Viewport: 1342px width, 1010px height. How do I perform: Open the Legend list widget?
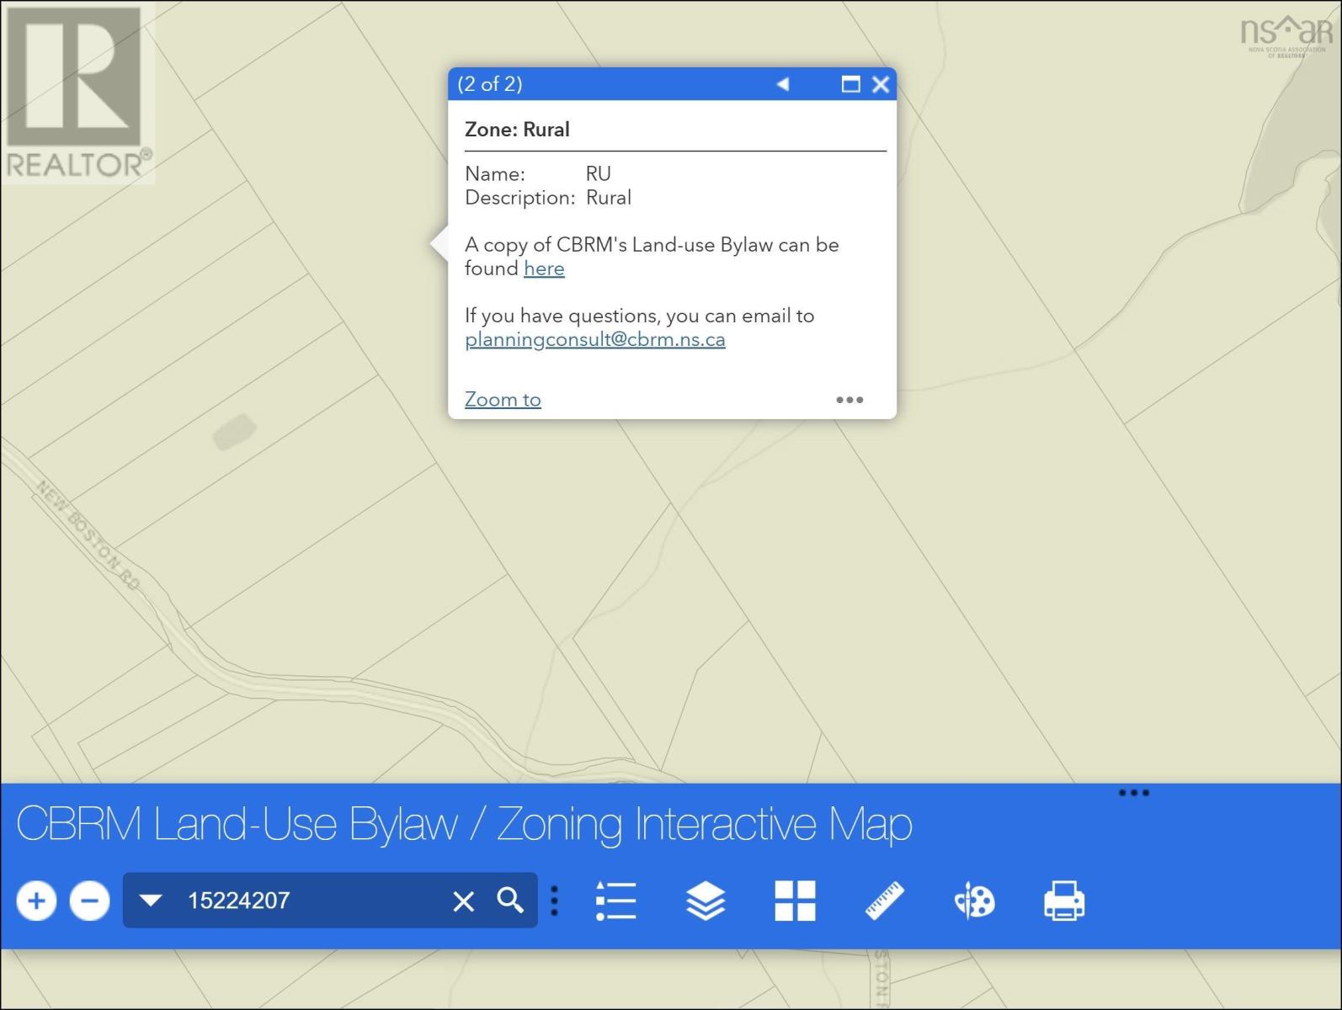click(615, 901)
